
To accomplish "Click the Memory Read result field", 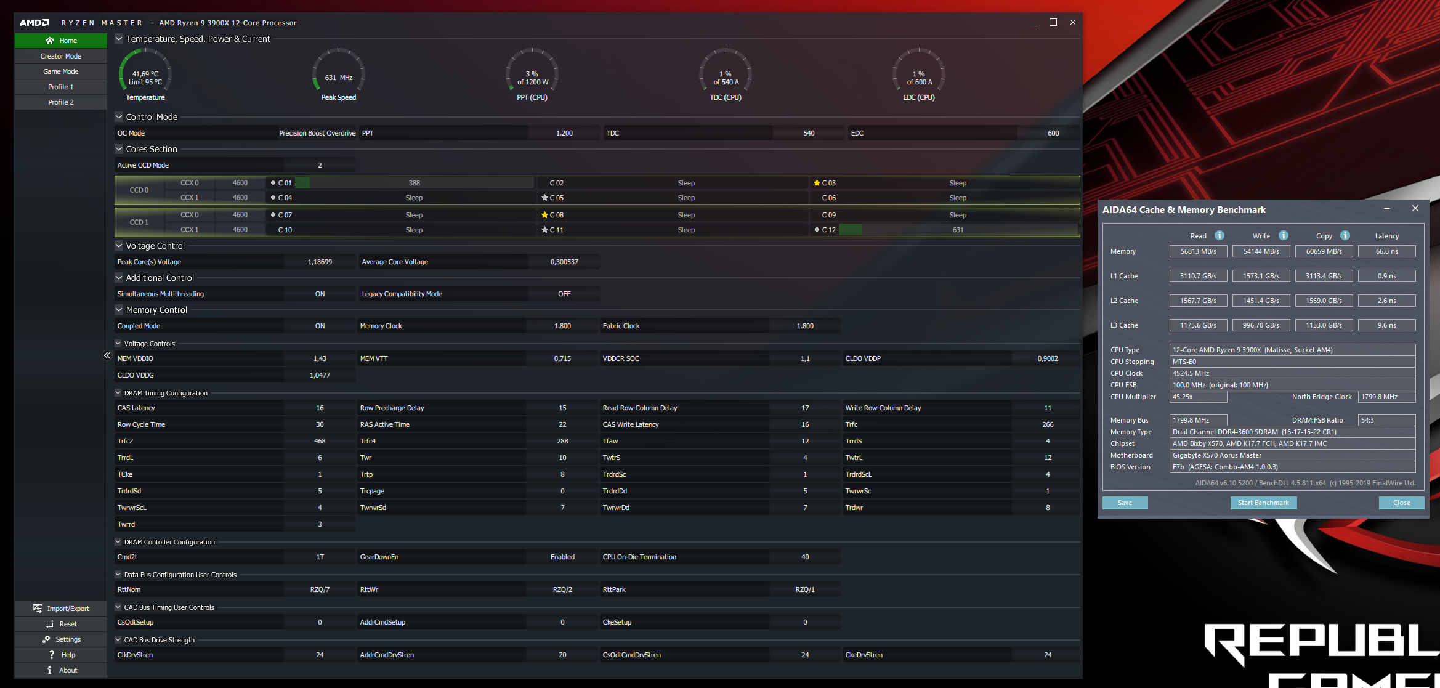I will [1197, 251].
